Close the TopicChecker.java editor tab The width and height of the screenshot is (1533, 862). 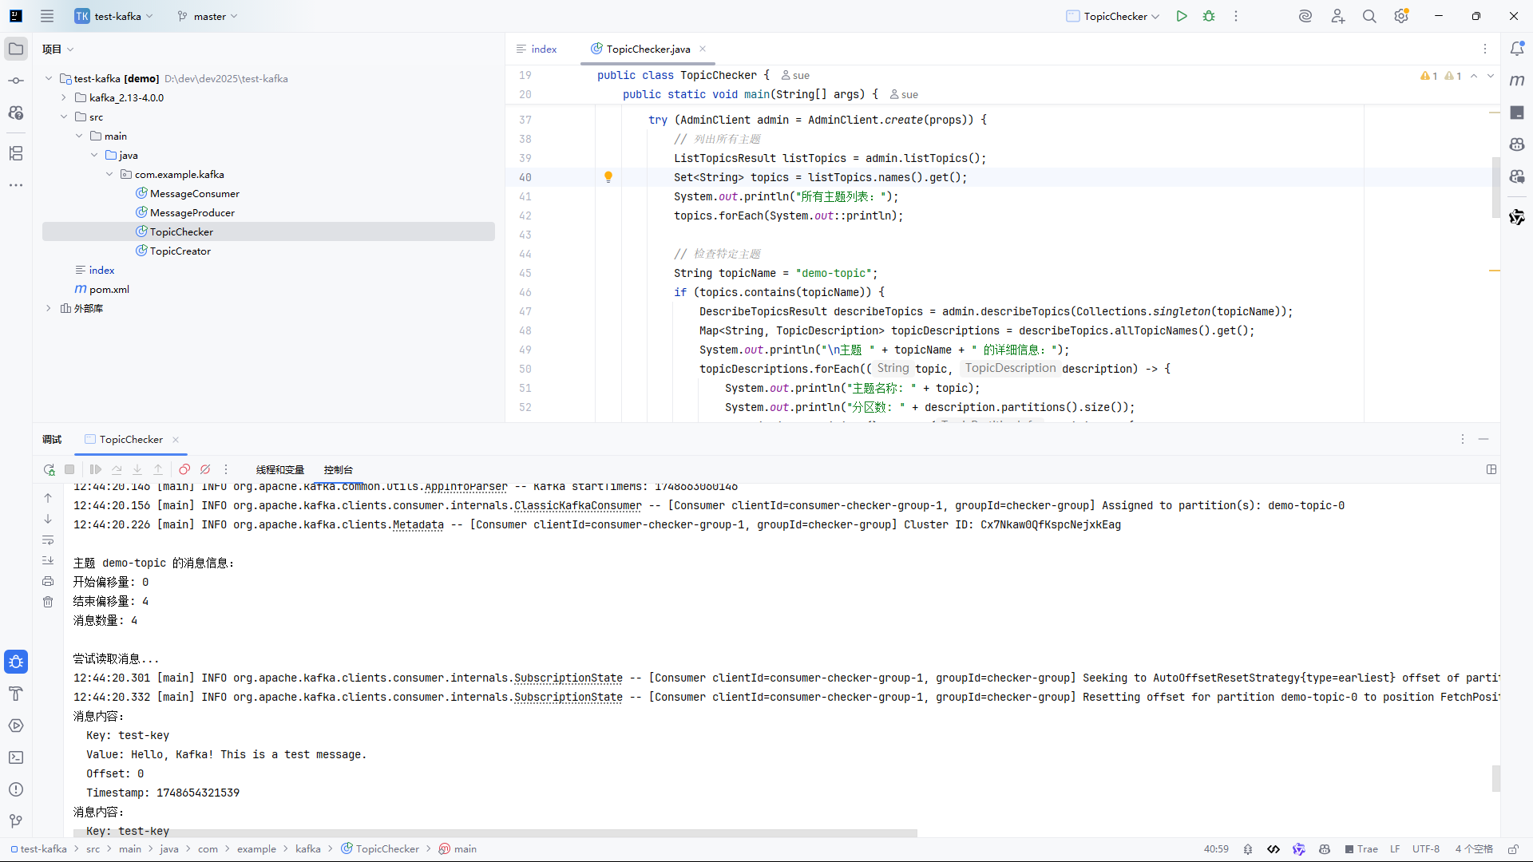click(703, 49)
